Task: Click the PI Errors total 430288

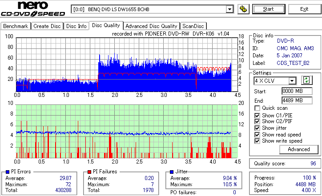Action: click(x=63, y=190)
